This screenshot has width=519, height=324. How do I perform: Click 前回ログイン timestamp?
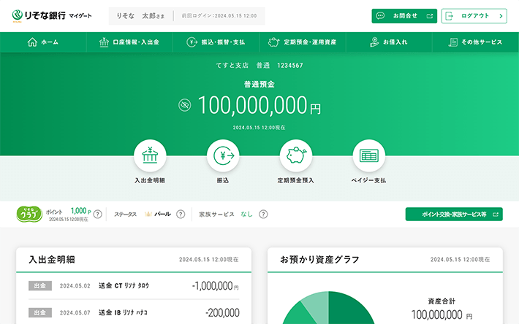pos(219,16)
